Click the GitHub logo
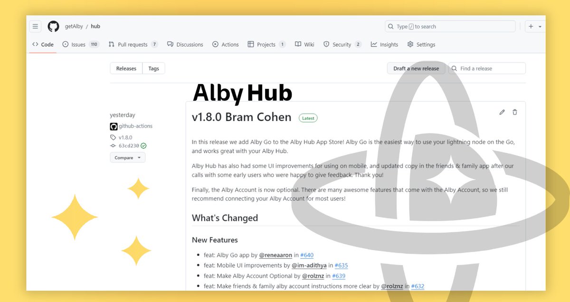The height and width of the screenshot is (302, 570). point(53,27)
